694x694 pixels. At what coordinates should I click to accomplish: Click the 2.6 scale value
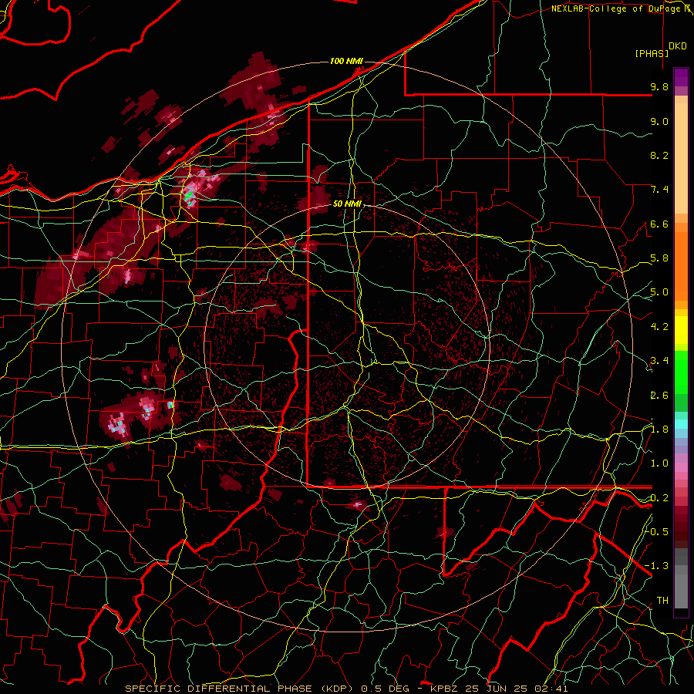[659, 396]
